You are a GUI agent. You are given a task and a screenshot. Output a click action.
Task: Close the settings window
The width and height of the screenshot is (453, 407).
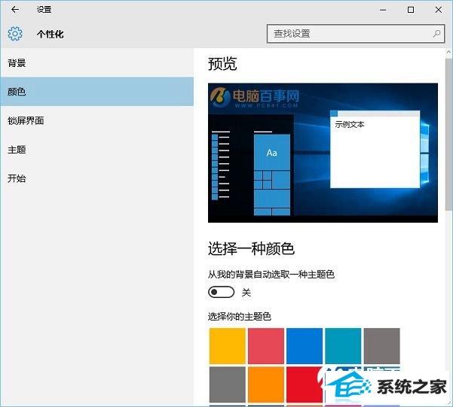click(x=439, y=10)
